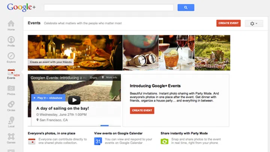Click Share on the video header

coord(94,77)
